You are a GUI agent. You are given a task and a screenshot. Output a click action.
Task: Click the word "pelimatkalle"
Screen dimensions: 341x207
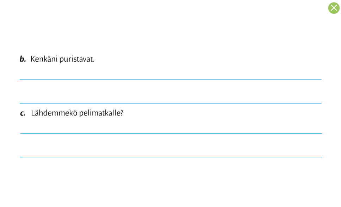[99, 113]
